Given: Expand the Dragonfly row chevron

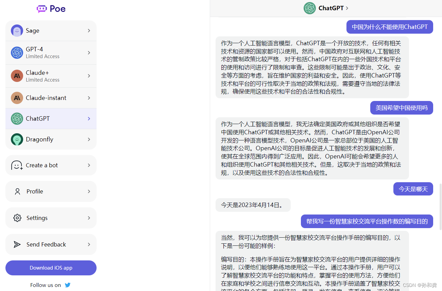Looking at the screenshot, I should pyautogui.click(x=89, y=139).
